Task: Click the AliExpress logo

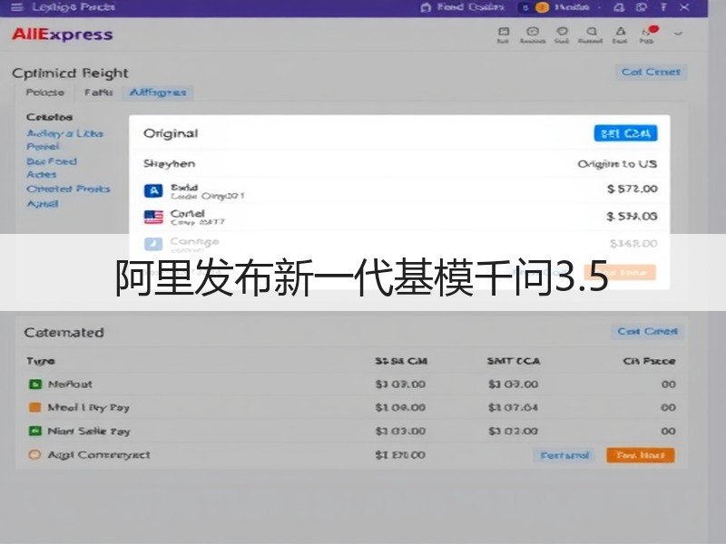Action: (62, 34)
